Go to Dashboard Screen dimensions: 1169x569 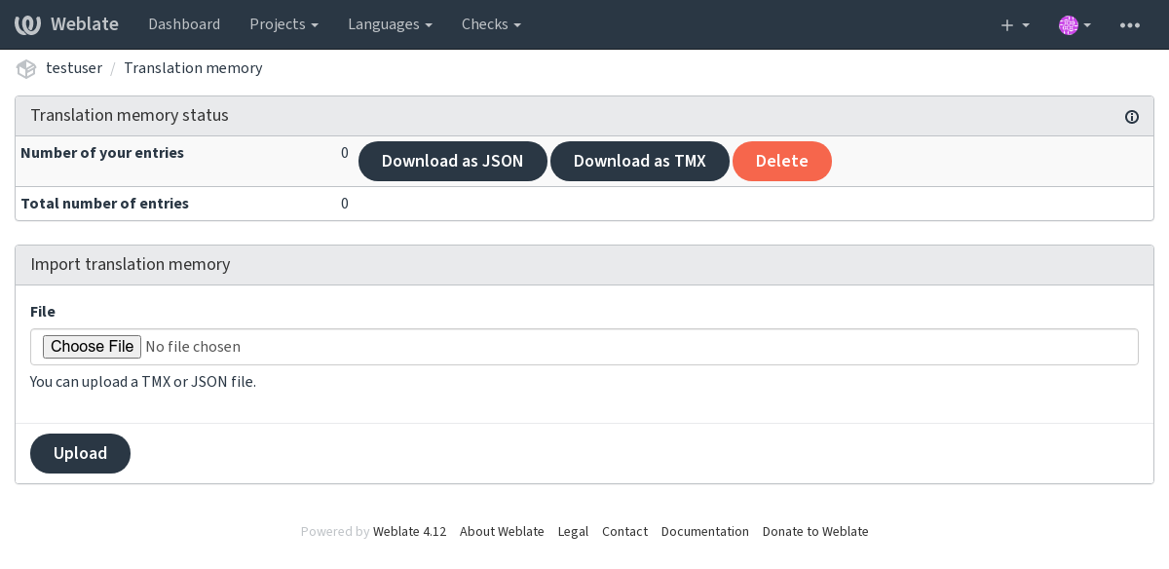coord(184,24)
